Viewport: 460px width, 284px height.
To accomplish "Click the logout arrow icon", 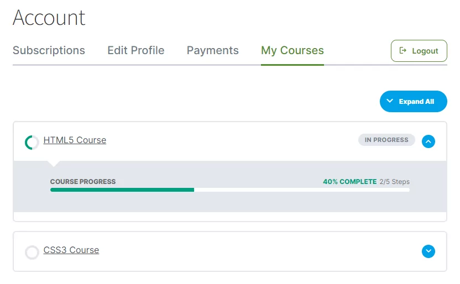I will (x=403, y=51).
